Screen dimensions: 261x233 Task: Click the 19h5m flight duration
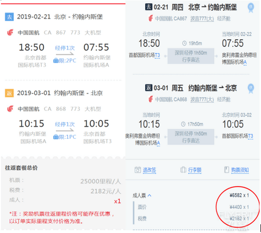point(195,44)
